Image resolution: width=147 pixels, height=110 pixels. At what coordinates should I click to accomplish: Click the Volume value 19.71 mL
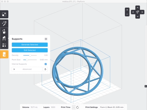[x=34, y=107]
